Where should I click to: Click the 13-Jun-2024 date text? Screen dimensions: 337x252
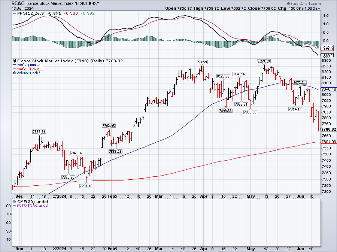click(x=12, y=8)
